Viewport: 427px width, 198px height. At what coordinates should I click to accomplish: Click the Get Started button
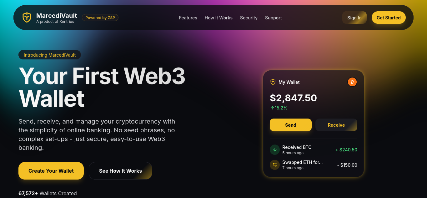point(389,18)
